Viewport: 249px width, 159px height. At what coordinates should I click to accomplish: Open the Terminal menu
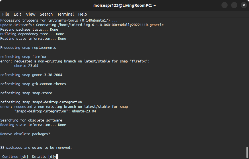[65, 14]
